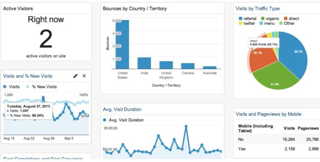This screenshot has width=320, height=162.
Task: Click the pencil edit icon on Visits widget
Action: (76, 76)
